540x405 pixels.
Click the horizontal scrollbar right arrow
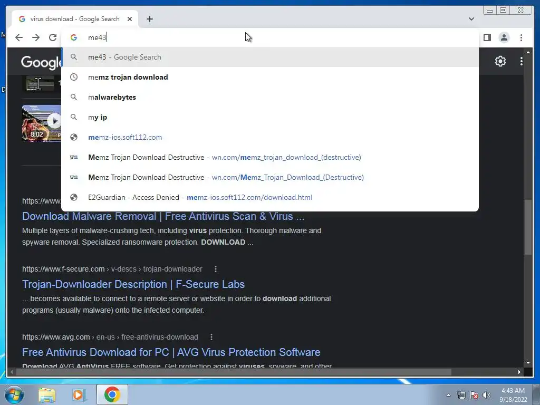pyautogui.click(x=519, y=372)
